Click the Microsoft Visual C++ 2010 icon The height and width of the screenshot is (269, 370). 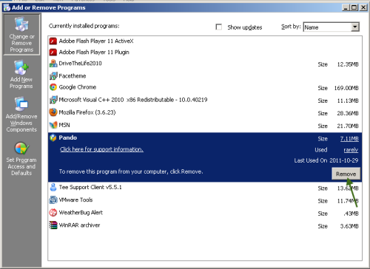53,100
